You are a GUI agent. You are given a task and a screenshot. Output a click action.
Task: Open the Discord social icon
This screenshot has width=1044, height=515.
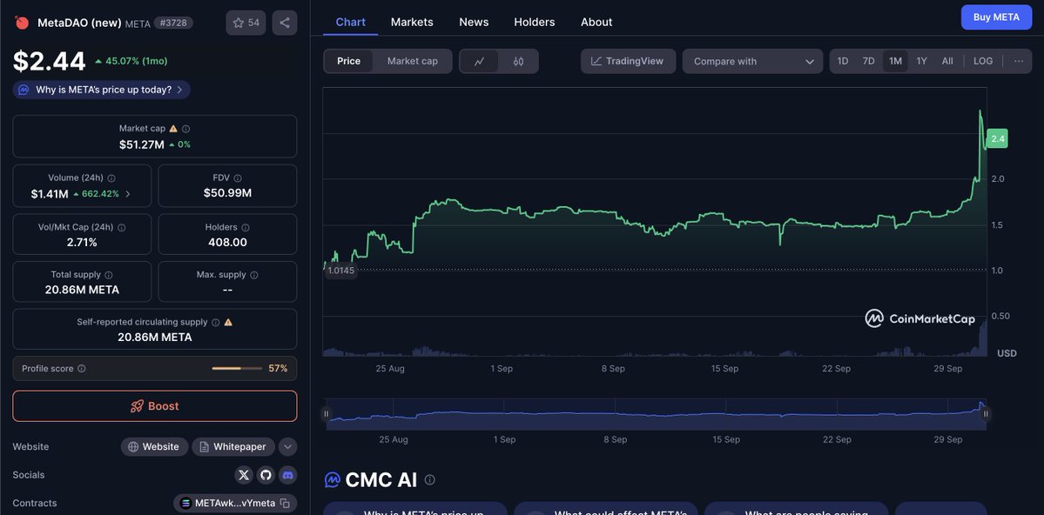(287, 475)
